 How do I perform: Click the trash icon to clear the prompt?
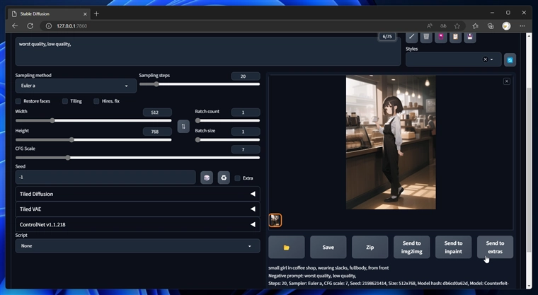click(426, 37)
